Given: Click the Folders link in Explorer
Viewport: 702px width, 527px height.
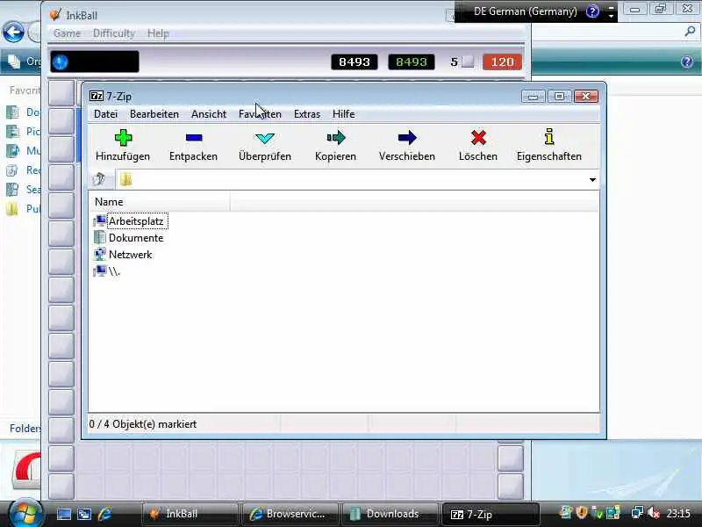Looking at the screenshot, I should (x=25, y=429).
